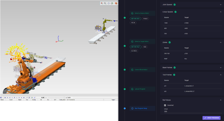Click the Object column header
224x121 pixels.
(x=20, y=100)
